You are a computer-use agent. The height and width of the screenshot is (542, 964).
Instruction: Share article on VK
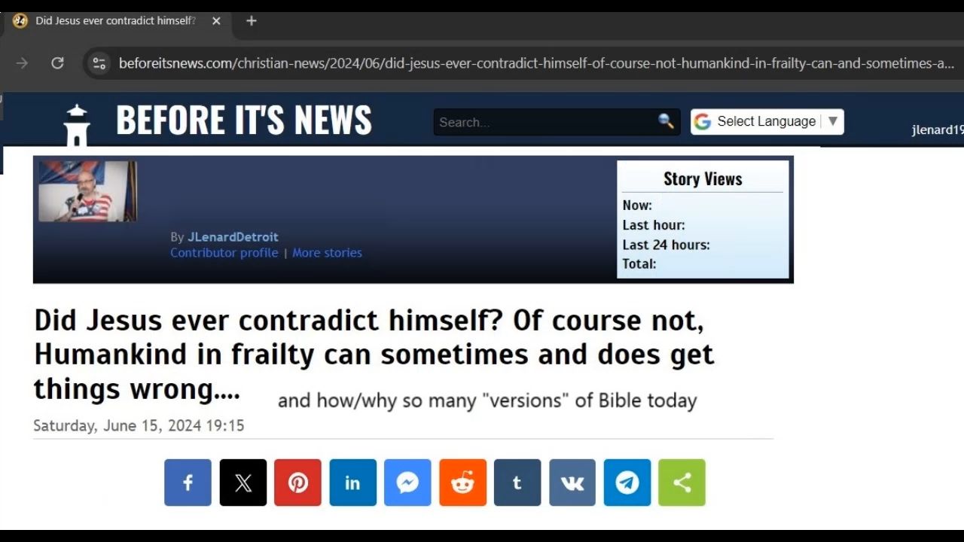572,483
